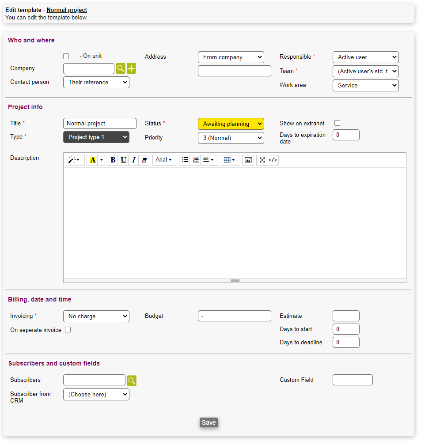Search subscribers with the magnifier icon
421x441 pixels.
(132, 381)
